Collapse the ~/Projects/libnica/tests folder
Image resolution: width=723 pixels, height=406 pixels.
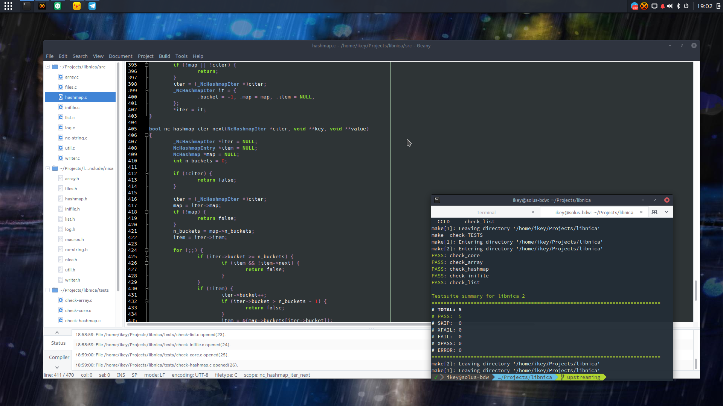(48, 290)
